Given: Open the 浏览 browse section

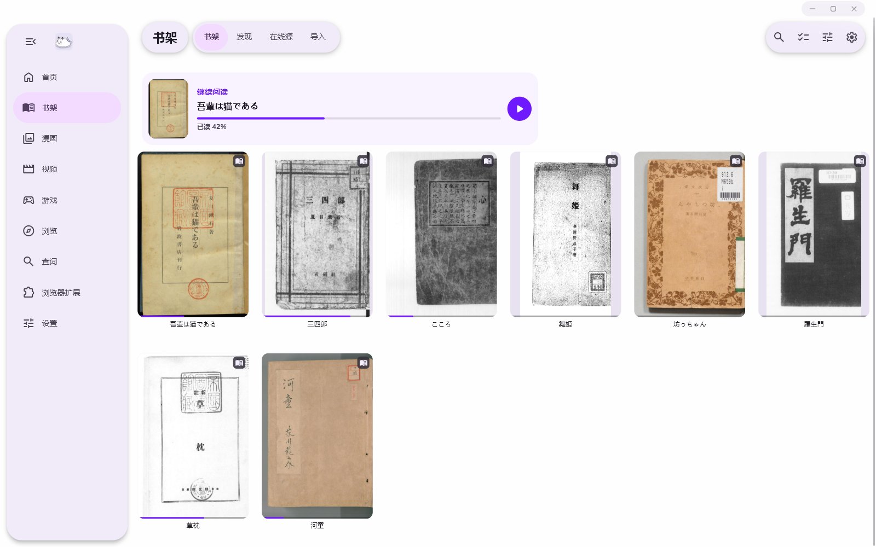Looking at the screenshot, I should coord(67,231).
